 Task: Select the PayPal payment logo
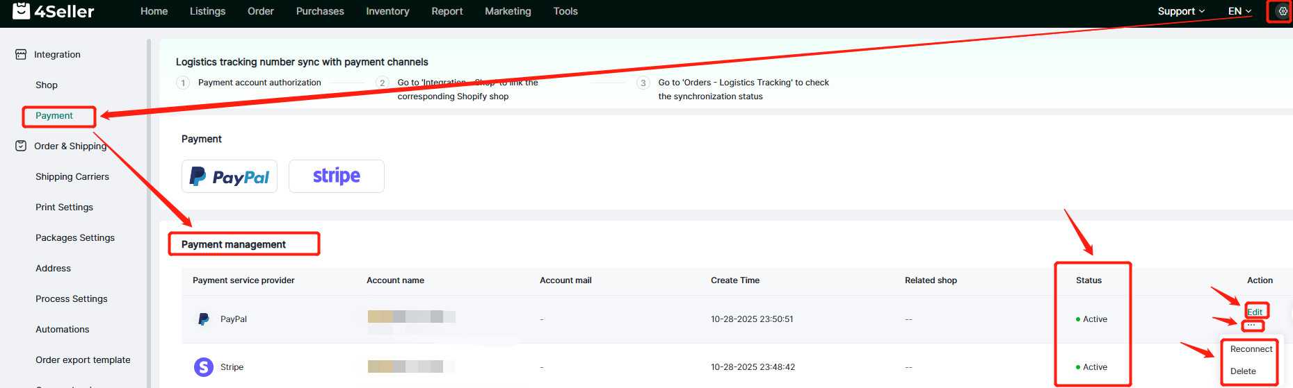230,176
